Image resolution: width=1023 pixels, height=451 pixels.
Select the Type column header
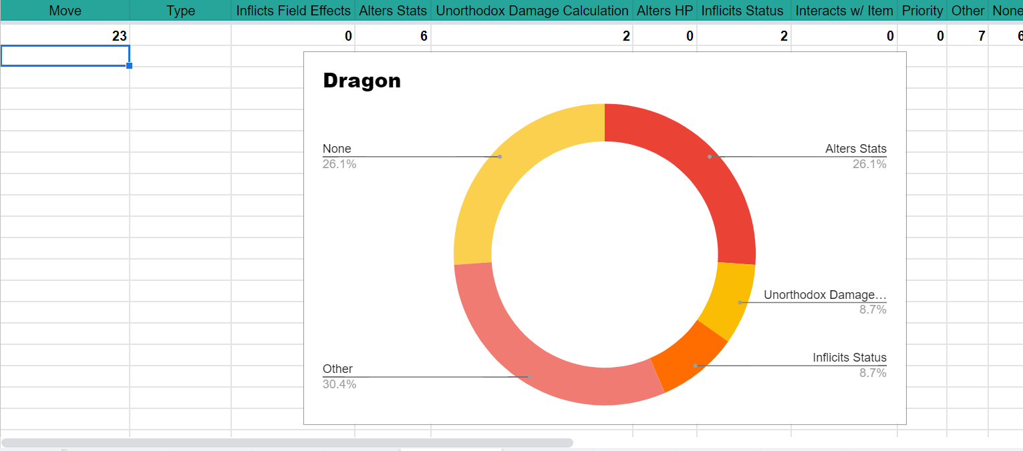[180, 11]
